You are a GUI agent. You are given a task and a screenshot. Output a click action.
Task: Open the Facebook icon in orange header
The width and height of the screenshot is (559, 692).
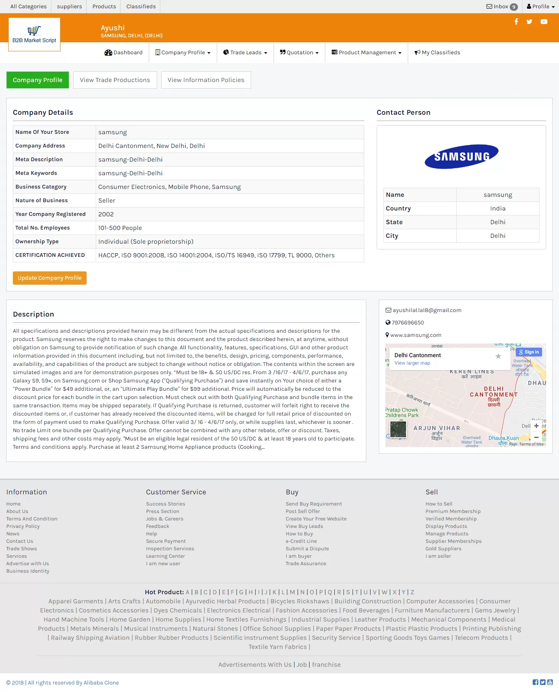click(x=516, y=22)
